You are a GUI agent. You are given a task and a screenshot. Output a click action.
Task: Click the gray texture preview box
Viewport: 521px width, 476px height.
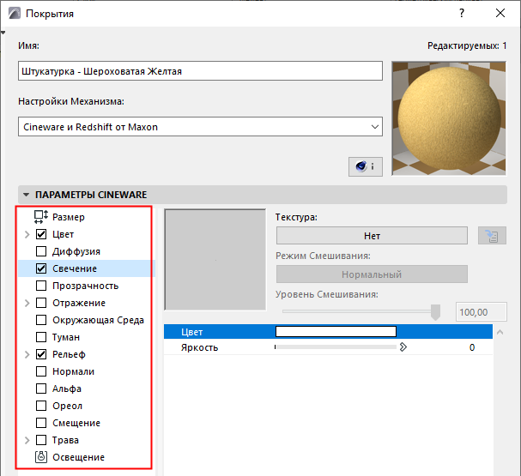[x=215, y=260]
